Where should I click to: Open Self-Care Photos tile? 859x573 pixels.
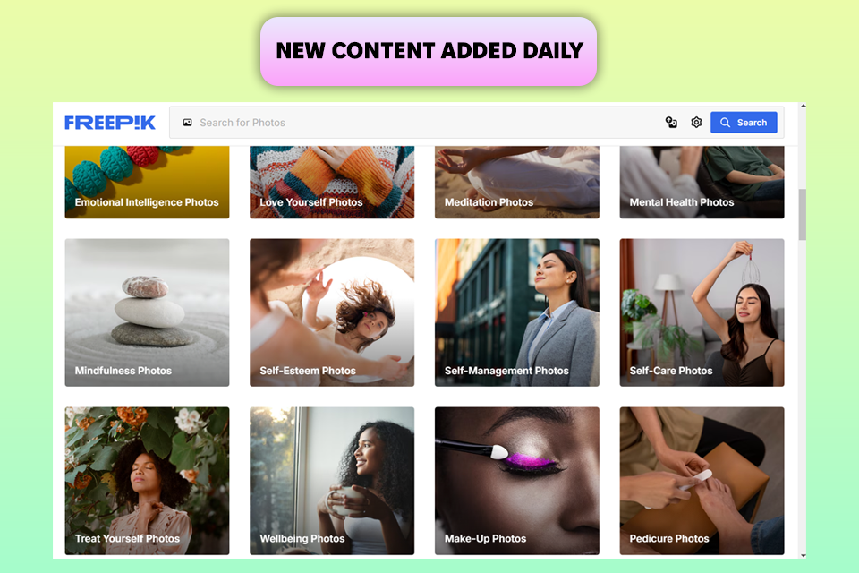click(x=702, y=312)
